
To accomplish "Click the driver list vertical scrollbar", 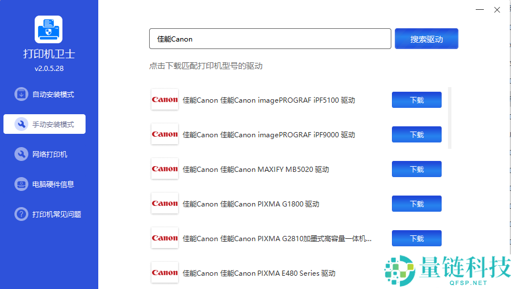I will tap(450, 118).
